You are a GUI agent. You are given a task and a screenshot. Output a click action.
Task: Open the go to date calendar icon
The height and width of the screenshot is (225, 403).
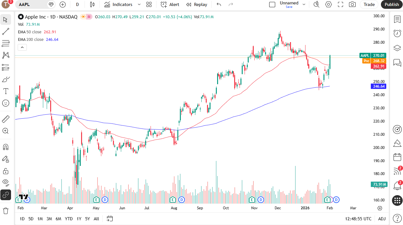110,218
